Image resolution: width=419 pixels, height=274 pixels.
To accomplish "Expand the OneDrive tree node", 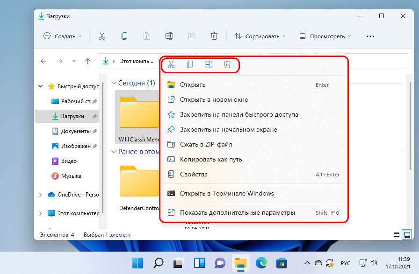I will (41, 195).
